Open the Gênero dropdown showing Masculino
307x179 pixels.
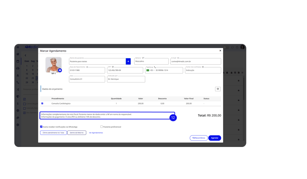[151, 61]
